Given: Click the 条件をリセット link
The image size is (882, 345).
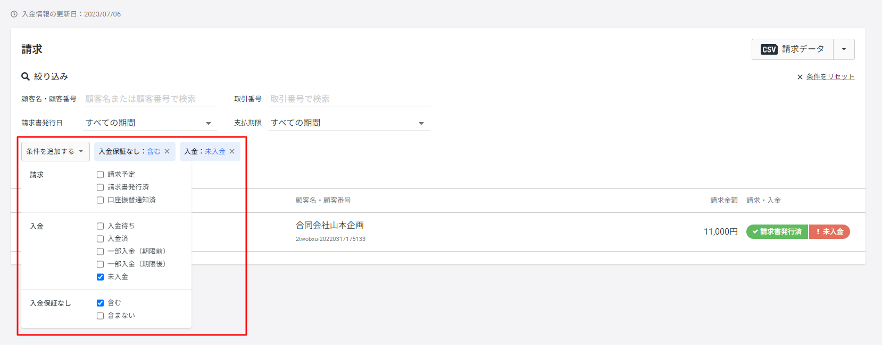Looking at the screenshot, I should click(830, 77).
